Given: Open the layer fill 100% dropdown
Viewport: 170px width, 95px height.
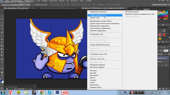Looking at the screenshot, I should pyautogui.click(x=169, y=54).
